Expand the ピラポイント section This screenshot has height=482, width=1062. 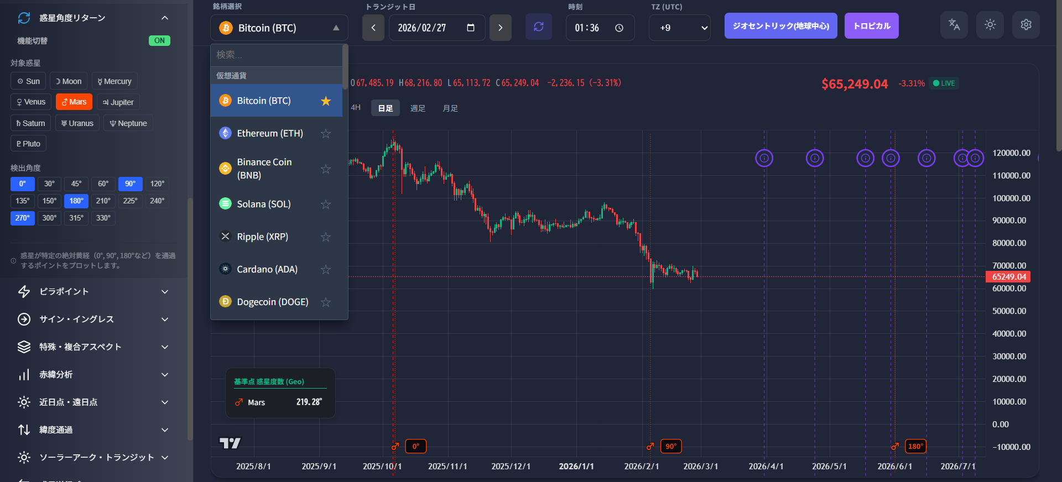coord(165,291)
